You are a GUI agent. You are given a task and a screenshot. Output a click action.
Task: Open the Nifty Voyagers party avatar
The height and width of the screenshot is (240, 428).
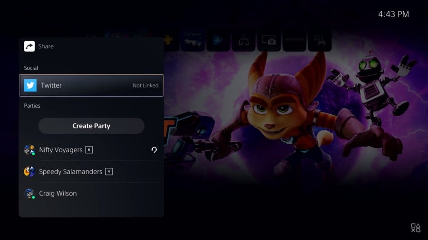[x=29, y=150]
